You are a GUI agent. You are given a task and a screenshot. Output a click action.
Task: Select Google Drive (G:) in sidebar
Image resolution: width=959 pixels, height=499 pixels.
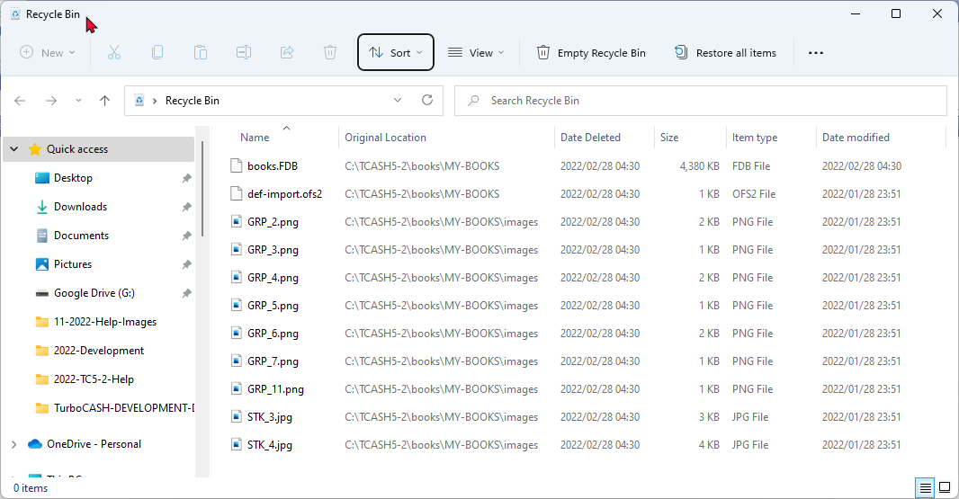[x=94, y=293]
